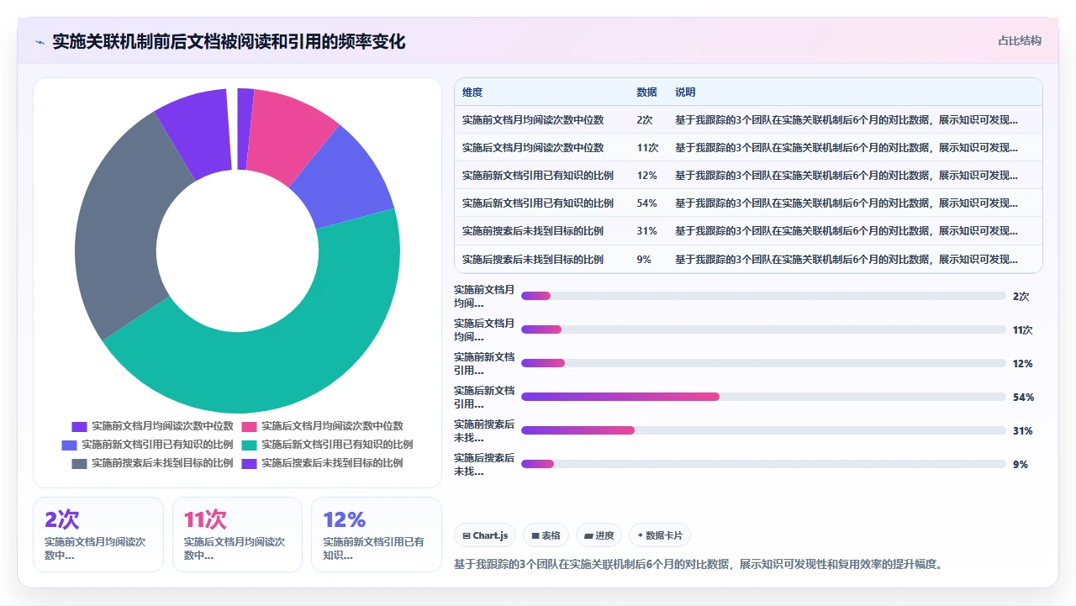Click progress bar showing 11次
This screenshot has height=606, width=1076.
tap(763, 329)
